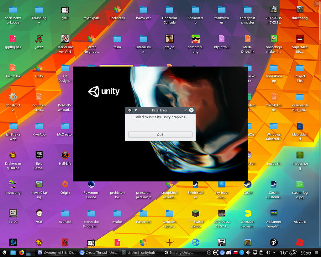Switch keyboard layout via the Czech flag tray icon
The height and width of the screenshot is (257, 321).
pos(235,252)
